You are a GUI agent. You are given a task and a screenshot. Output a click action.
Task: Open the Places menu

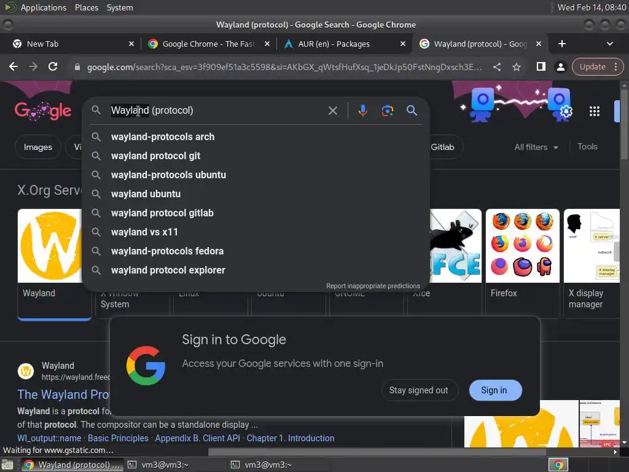86,7
